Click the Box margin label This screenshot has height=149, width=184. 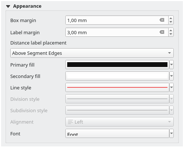point(23,21)
